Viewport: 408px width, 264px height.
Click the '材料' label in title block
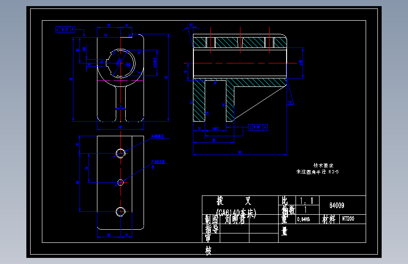(x=328, y=219)
